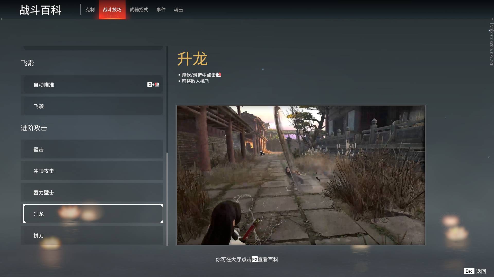Click the Q key icon on 自动瞄准
The width and height of the screenshot is (494, 277).
[x=150, y=84]
